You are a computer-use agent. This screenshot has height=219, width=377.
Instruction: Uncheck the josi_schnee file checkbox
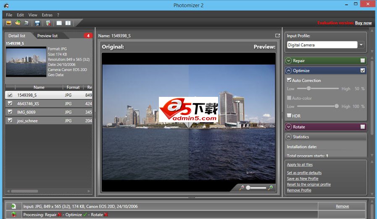pos(10,120)
